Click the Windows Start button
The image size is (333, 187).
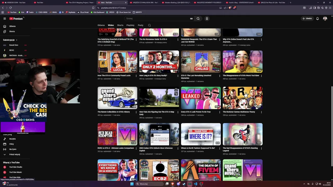(x=132, y=184)
